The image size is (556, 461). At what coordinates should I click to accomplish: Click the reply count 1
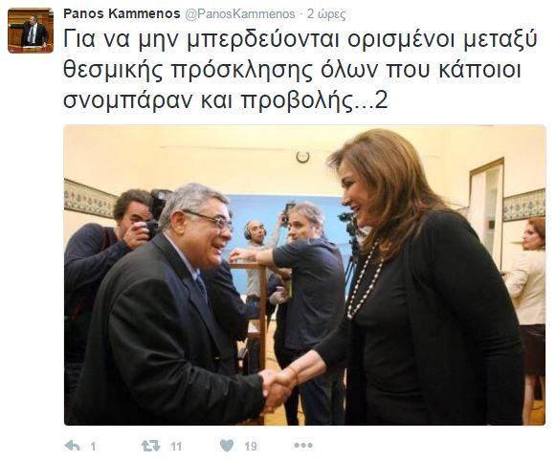(x=93, y=446)
